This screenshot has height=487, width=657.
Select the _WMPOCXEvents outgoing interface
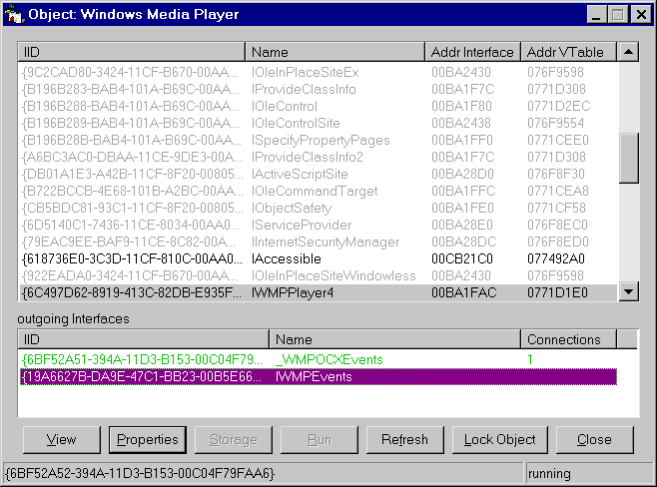point(319,359)
